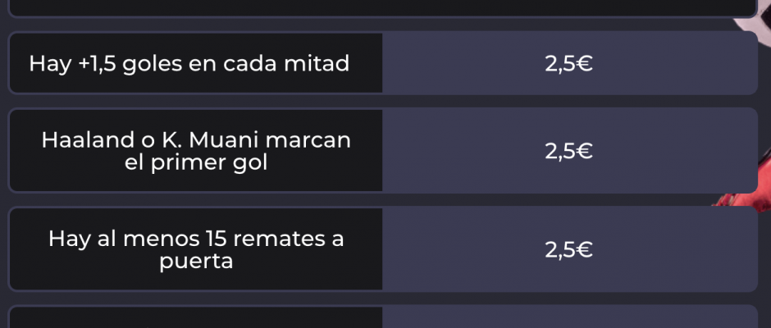Select the 'Hay al menos 15 remates a puerta' label
Viewport: 771px width, 328px height.
tap(195, 250)
